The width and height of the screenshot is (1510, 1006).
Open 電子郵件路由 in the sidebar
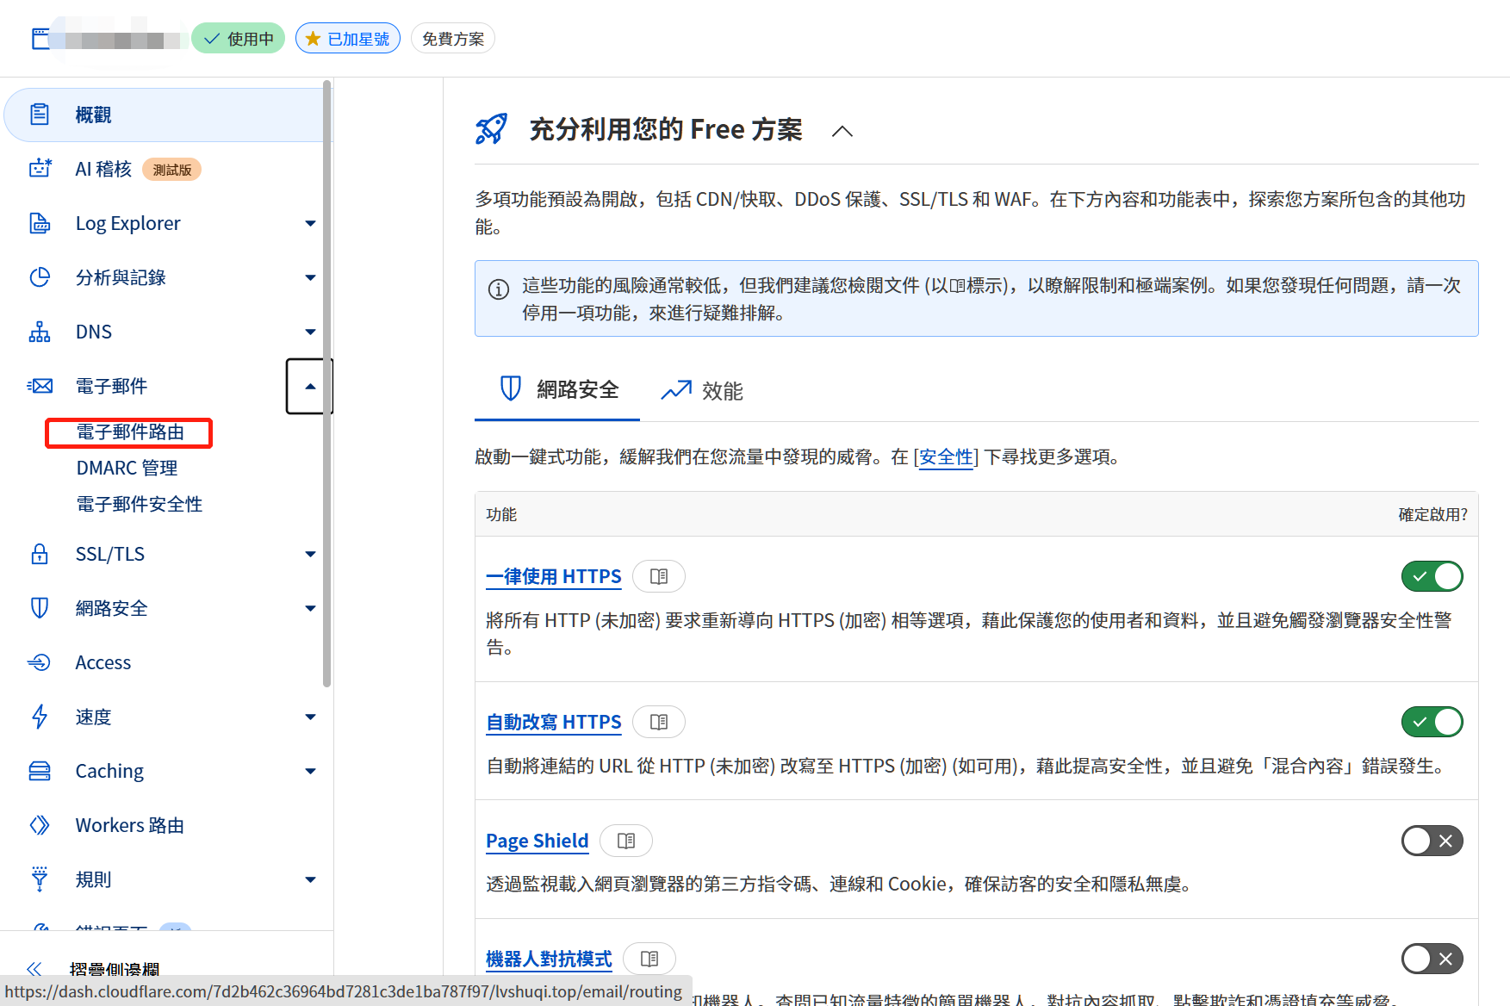[130, 432]
